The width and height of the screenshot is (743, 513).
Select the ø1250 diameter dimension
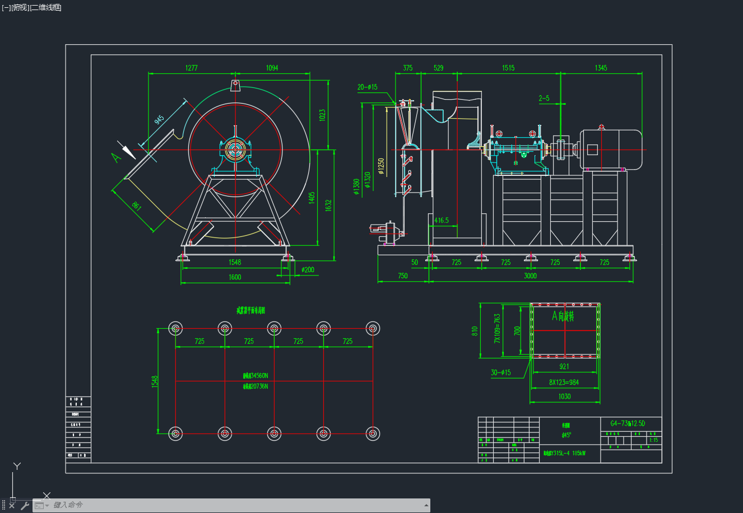pyautogui.click(x=381, y=166)
